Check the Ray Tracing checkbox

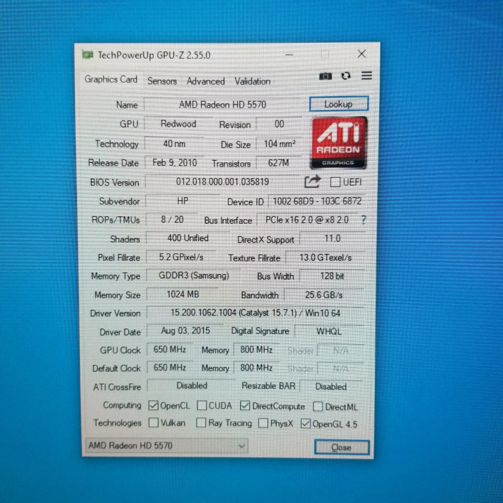click(x=201, y=422)
